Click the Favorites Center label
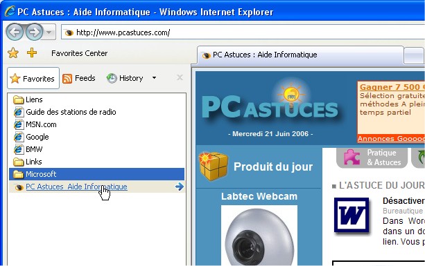The width and height of the screenshot is (425, 266). coord(80,53)
